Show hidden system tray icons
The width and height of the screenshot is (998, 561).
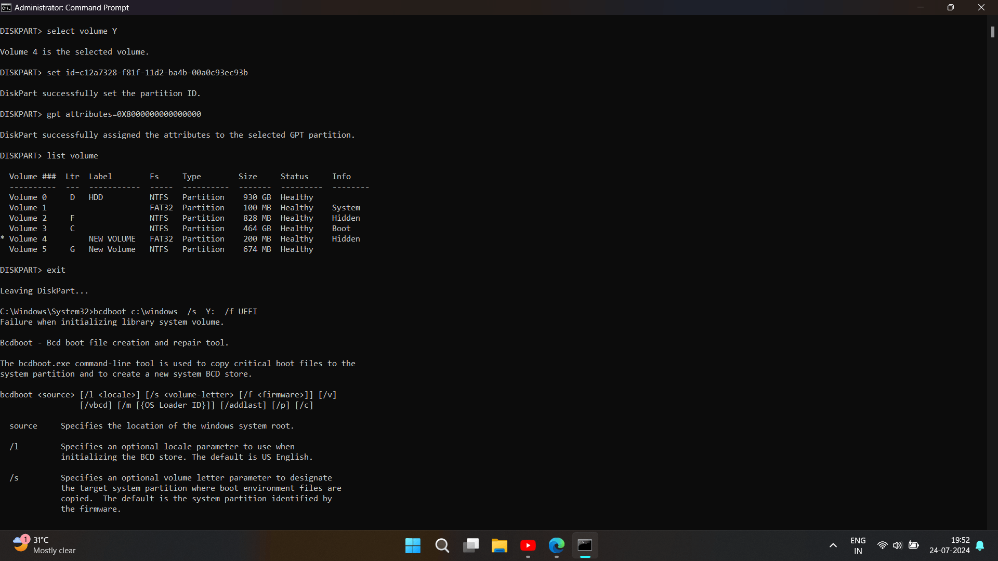[x=833, y=545]
